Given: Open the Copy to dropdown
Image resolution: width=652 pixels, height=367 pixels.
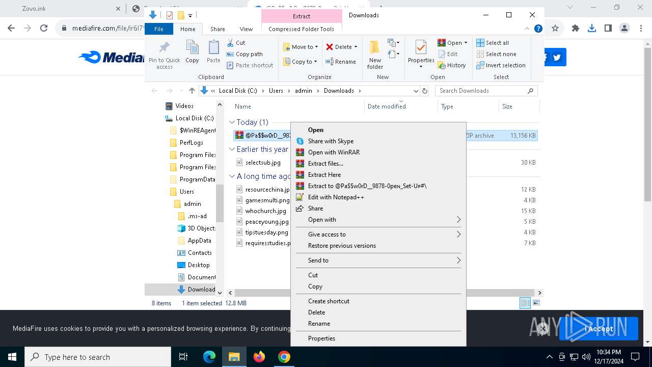Looking at the screenshot, I should pos(300,62).
